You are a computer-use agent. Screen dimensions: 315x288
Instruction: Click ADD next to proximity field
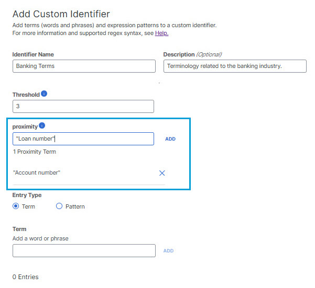pyautogui.click(x=170, y=139)
